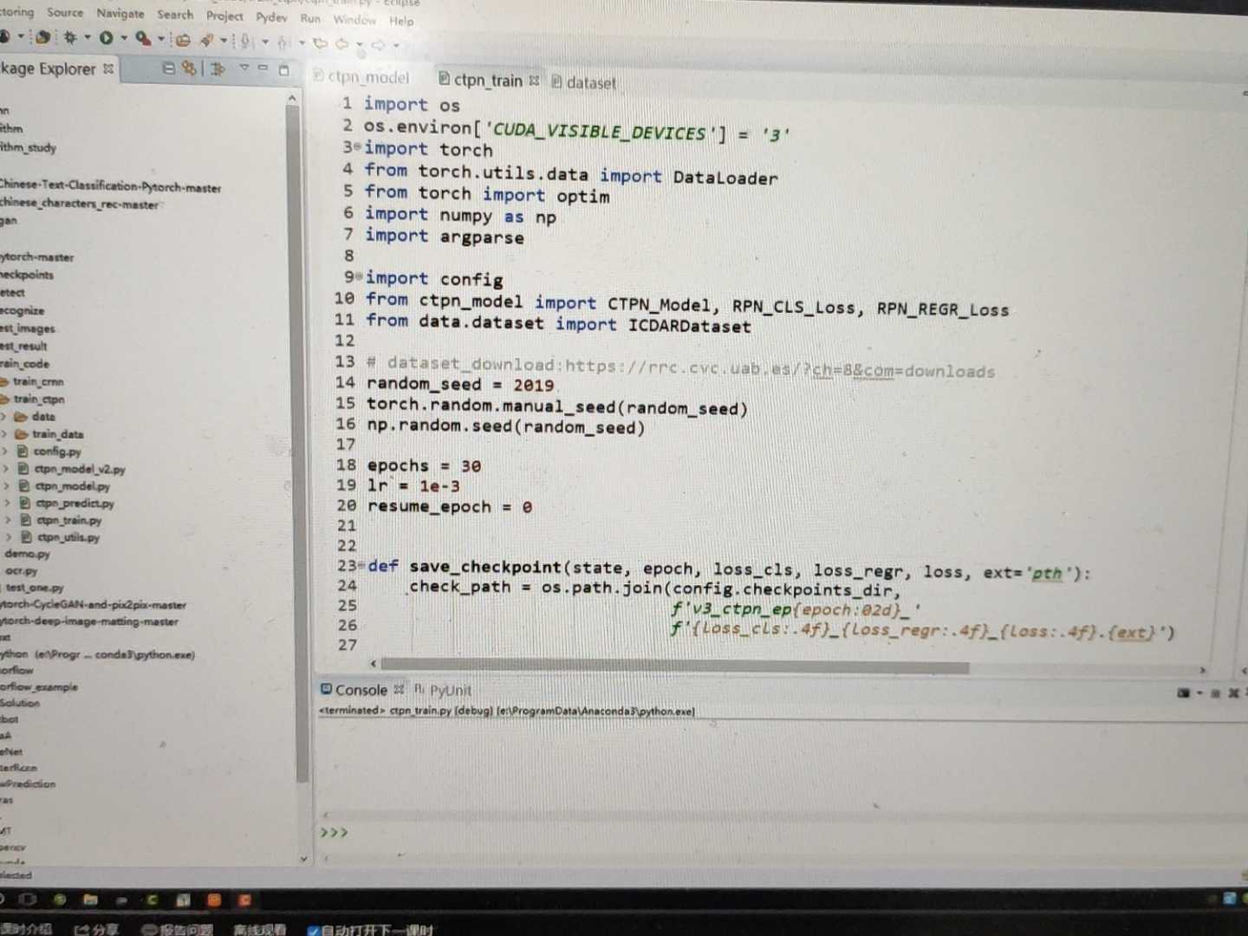Open the Pydev menu
Viewport: 1248px width, 936px height.
click(271, 16)
